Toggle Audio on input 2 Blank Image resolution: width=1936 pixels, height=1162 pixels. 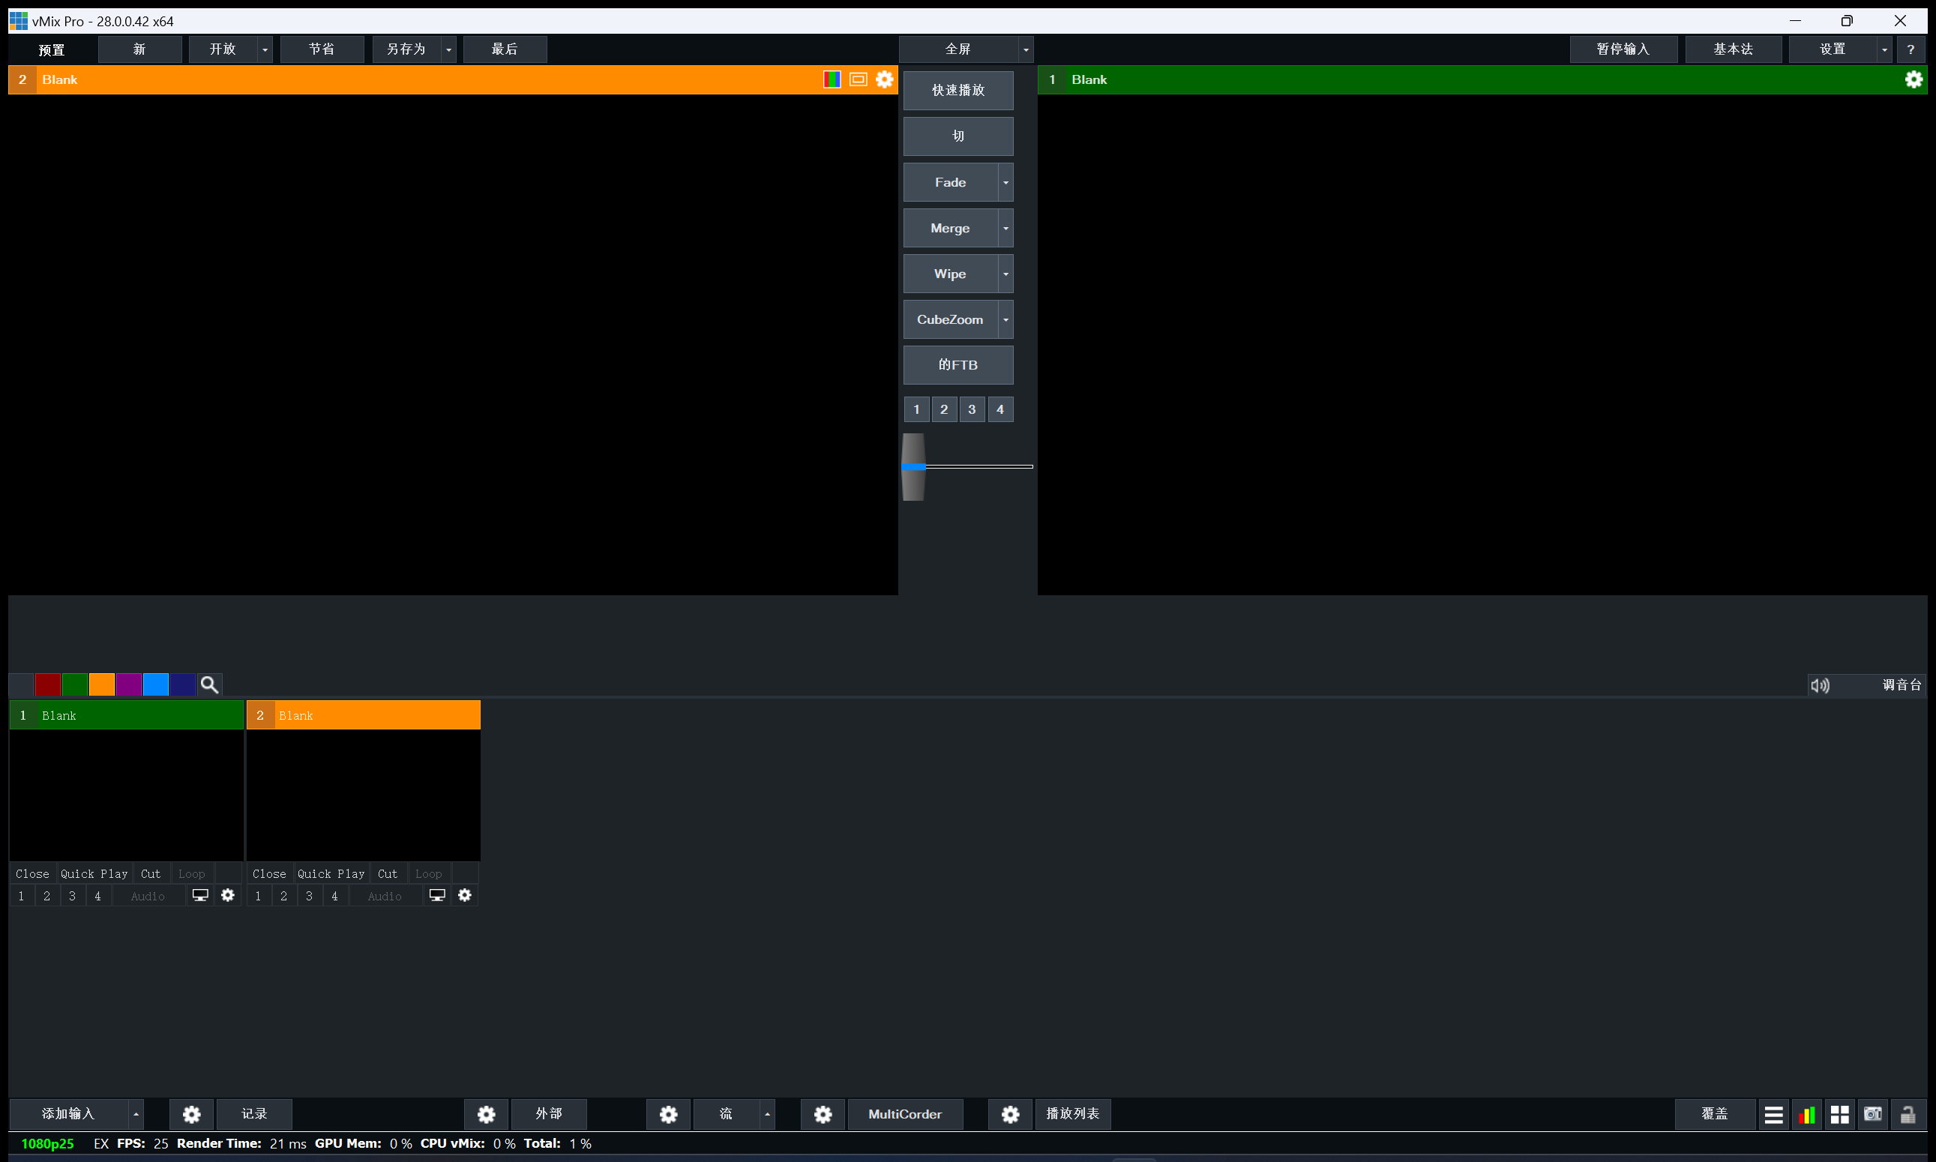point(385,897)
